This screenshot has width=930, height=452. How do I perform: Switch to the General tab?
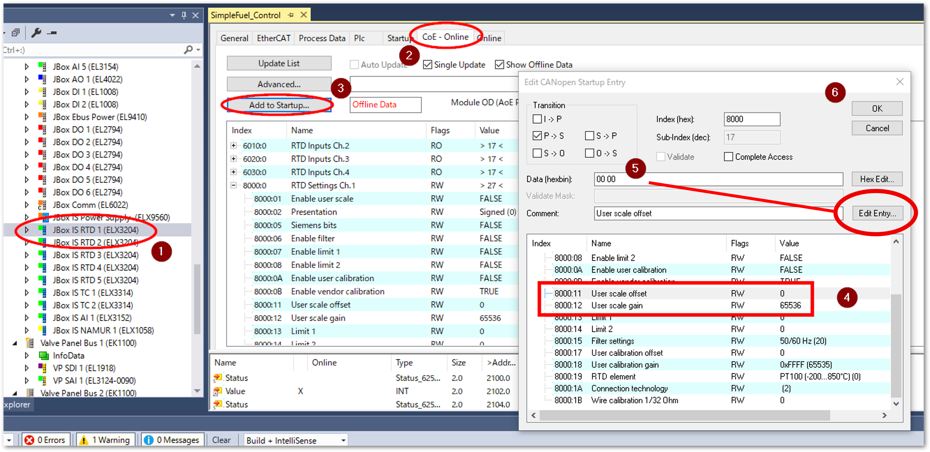[x=234, y=38]
